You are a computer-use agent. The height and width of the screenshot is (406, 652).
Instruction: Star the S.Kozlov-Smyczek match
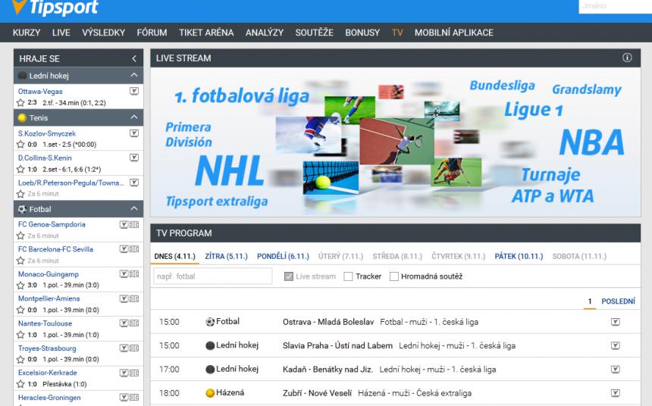click(20, 144)
